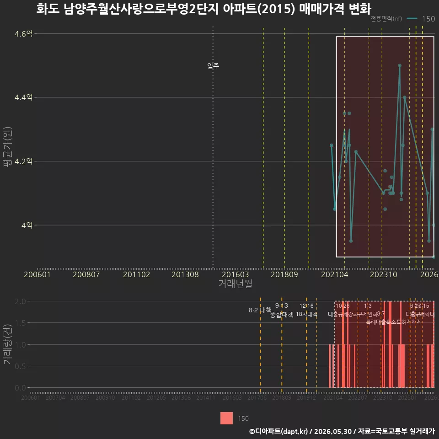Click the '평균가(원)' vertical axis title
This screenshot has height=439, width=439.
(x=8, y=147)
